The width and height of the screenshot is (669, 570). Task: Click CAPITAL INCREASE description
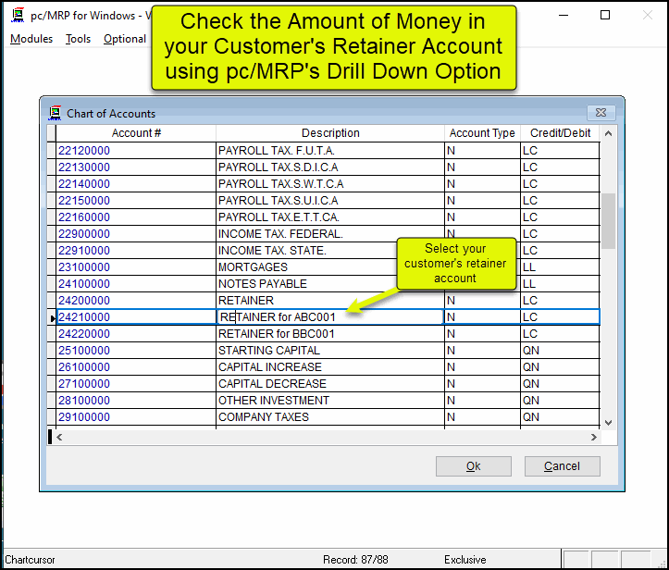pos(329,367)
